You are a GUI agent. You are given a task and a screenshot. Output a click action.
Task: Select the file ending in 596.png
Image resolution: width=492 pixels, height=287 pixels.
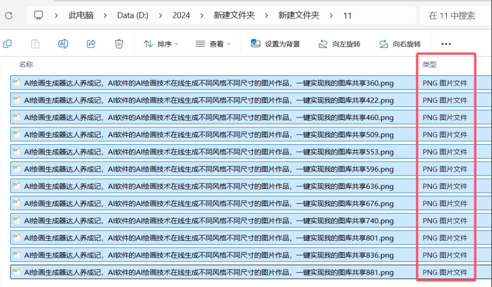click(250, 169)
